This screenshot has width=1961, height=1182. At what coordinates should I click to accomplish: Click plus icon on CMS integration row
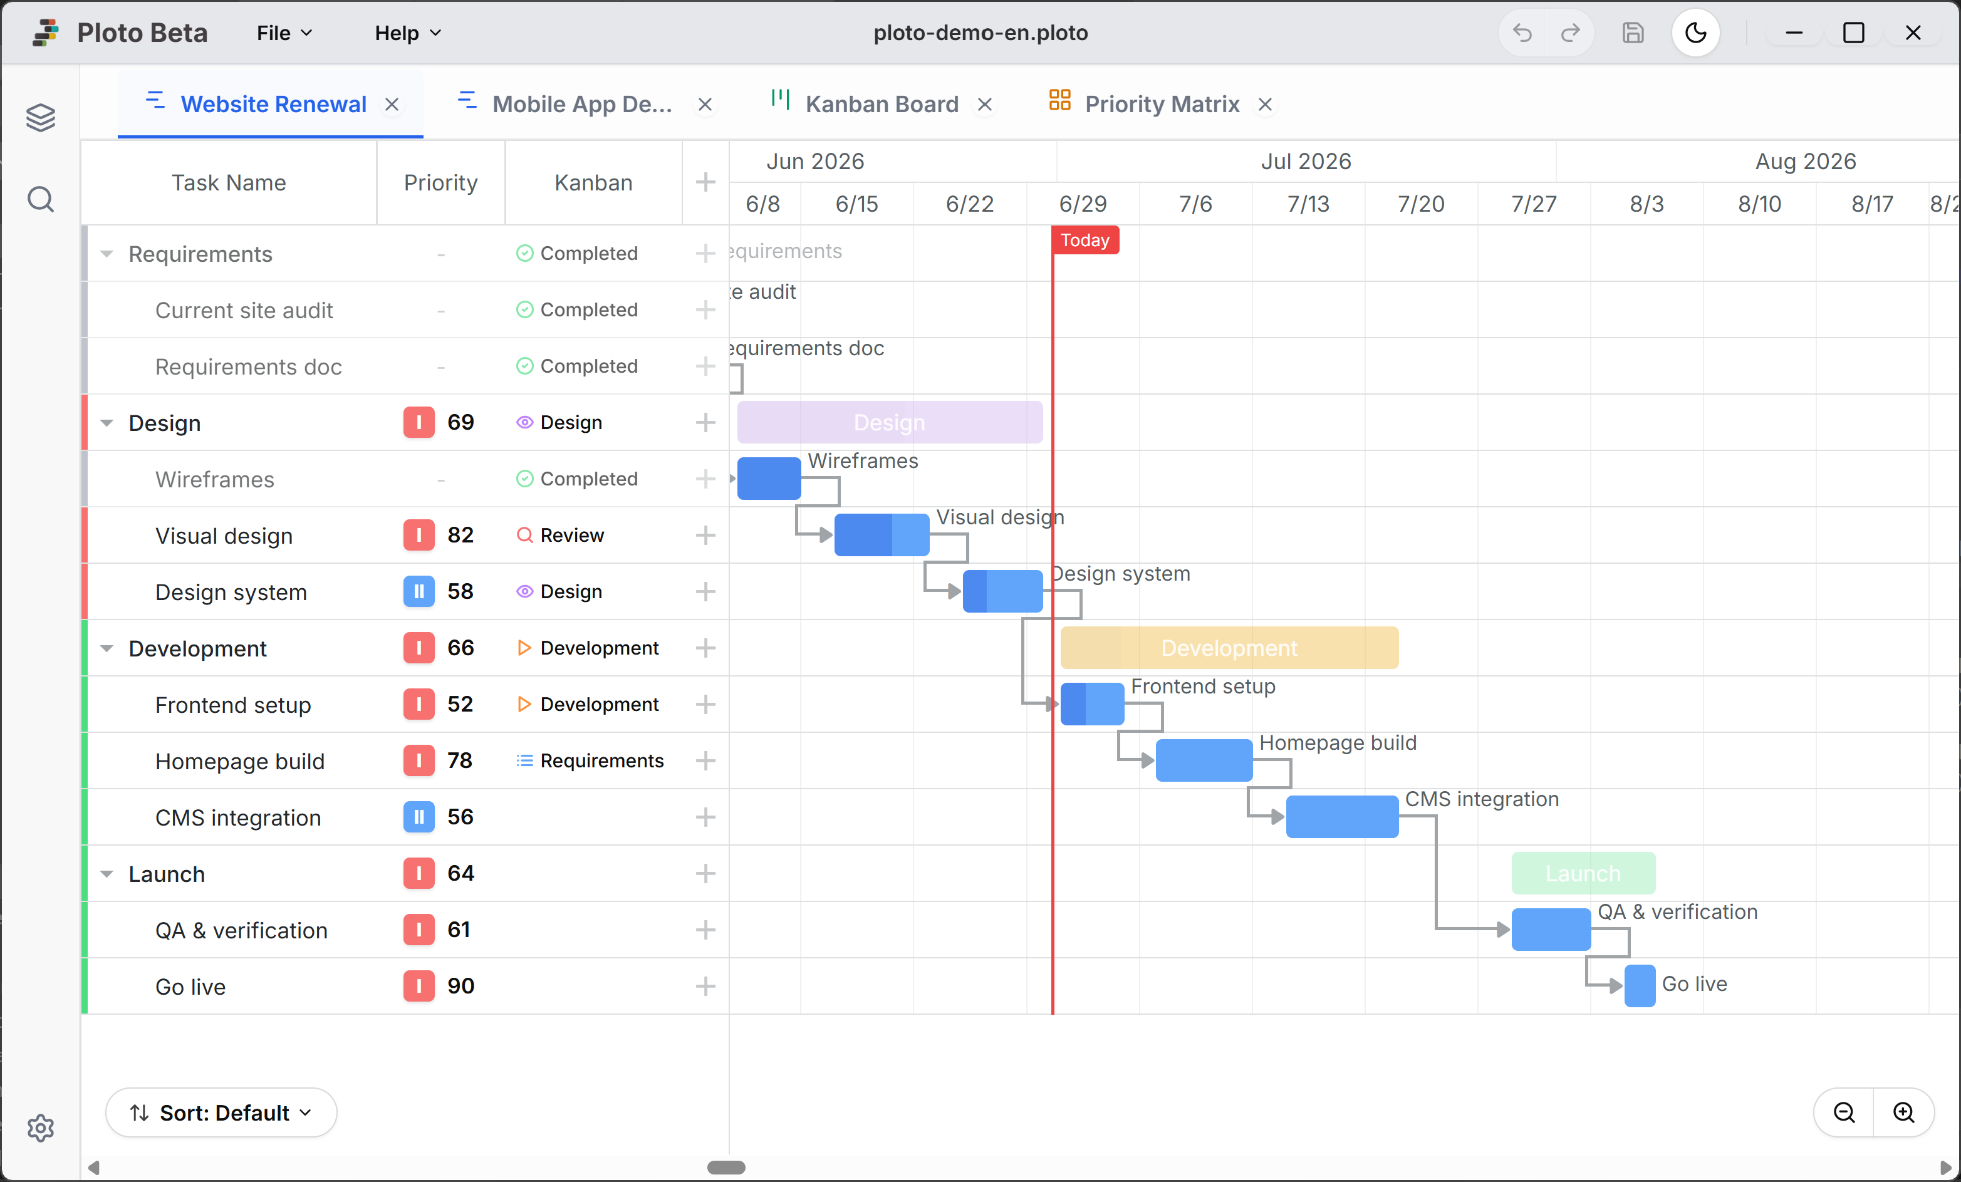click(x=705, y=817)
